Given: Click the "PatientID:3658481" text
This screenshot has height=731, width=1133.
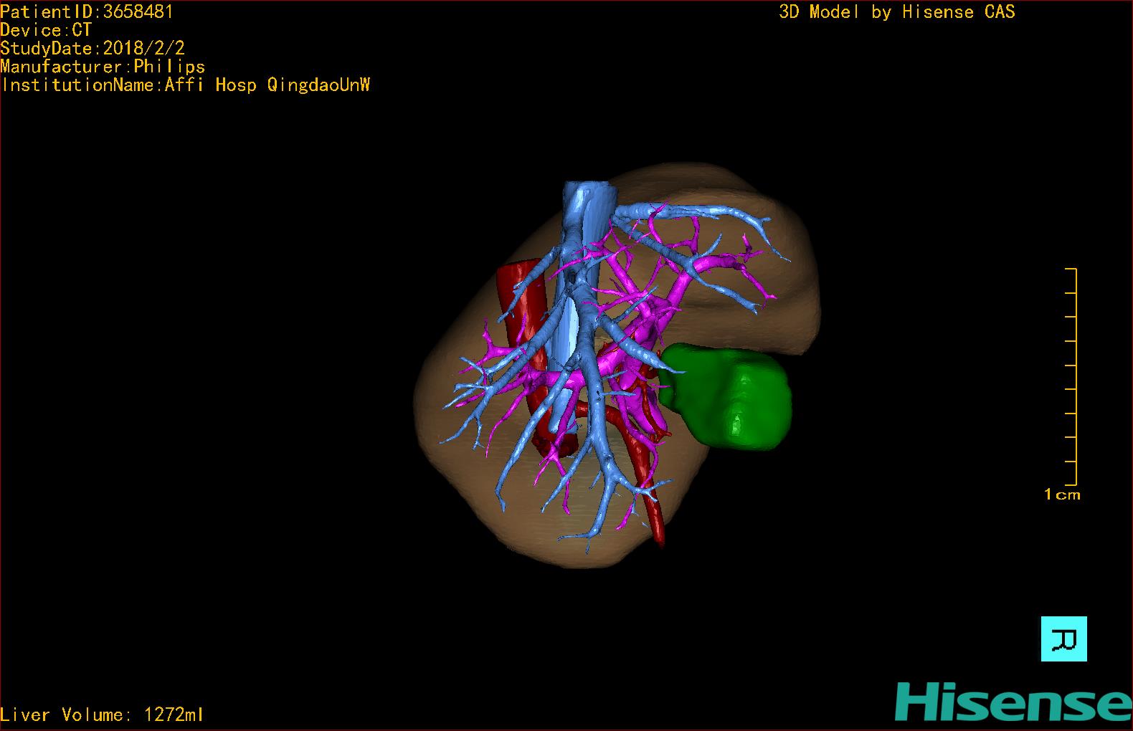Looking at the screenshot, I should 87,11.
